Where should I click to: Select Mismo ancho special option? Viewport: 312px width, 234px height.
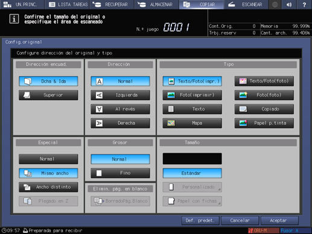click(x=48, y=173)
